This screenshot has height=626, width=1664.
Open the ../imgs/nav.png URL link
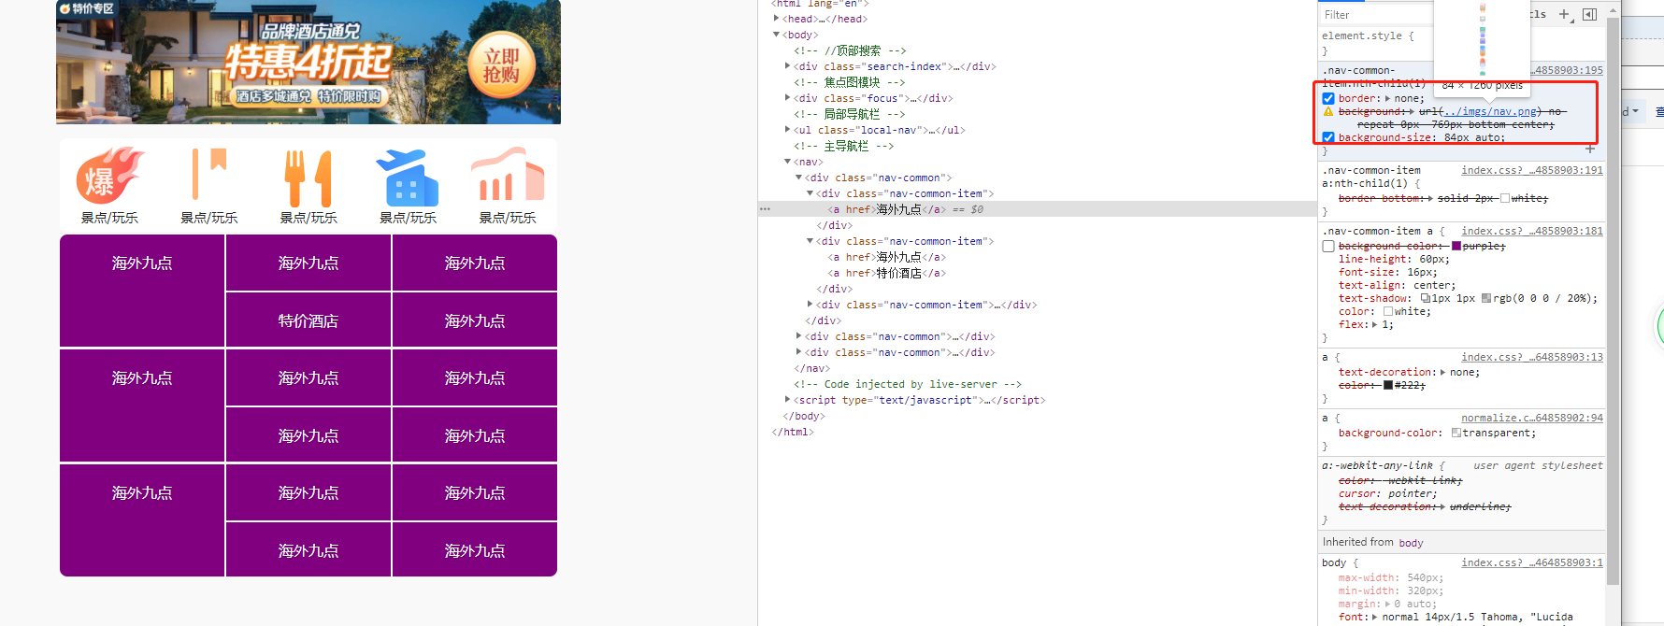pos(1488,111)
